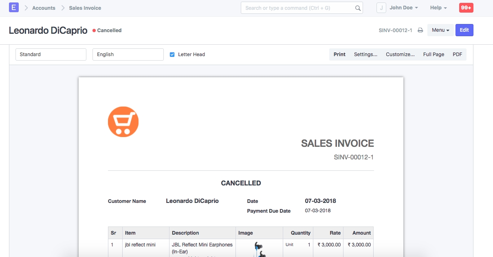
Task: Go to Accounts breadcrumb
Action: [44, 8]
